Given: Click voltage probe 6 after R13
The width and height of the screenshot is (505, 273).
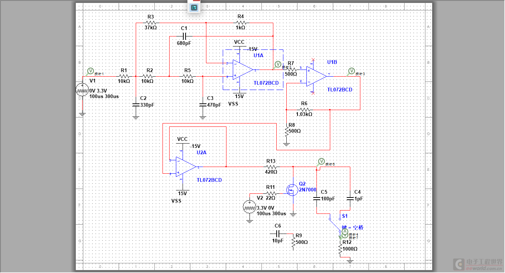Looking at the screenshot, I should click(x=321, y=161).
